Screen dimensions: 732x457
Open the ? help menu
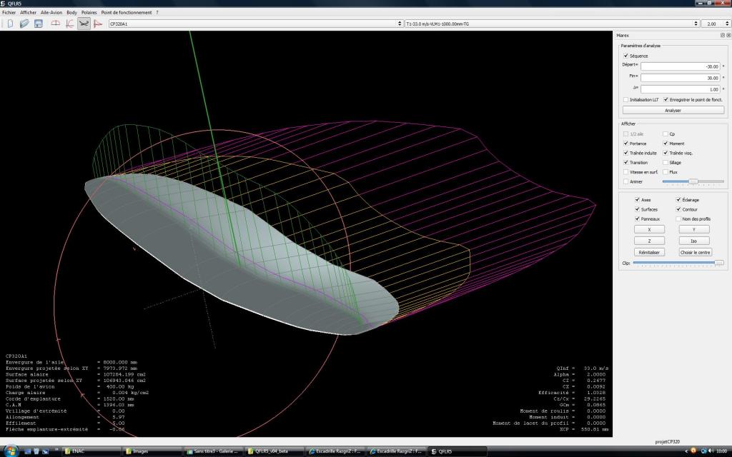157,13
